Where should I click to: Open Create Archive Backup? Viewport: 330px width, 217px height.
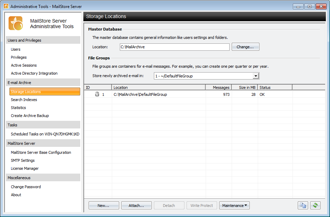[30, 116]
